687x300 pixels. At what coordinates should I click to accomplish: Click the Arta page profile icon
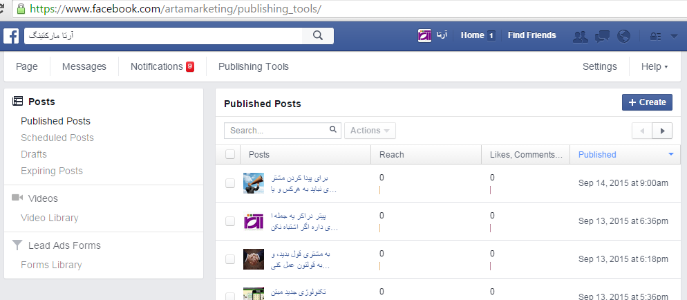click(425, 35)
